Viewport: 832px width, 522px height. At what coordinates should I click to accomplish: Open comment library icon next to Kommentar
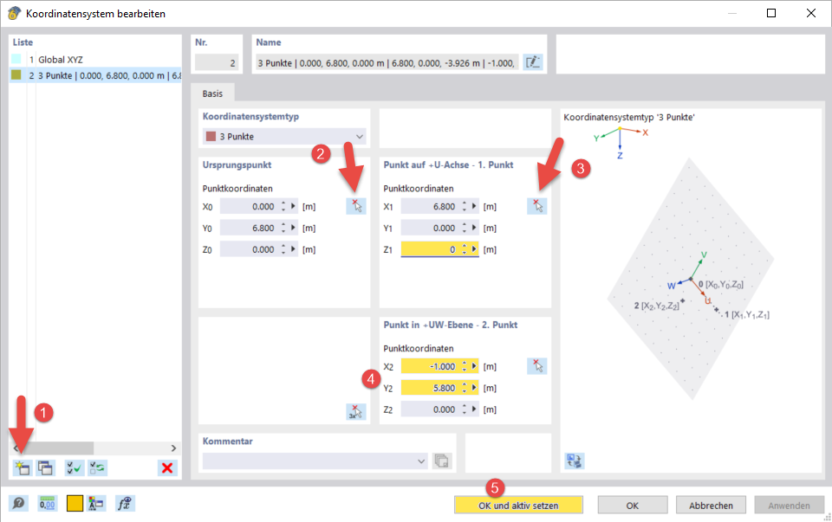coord(441,461)
